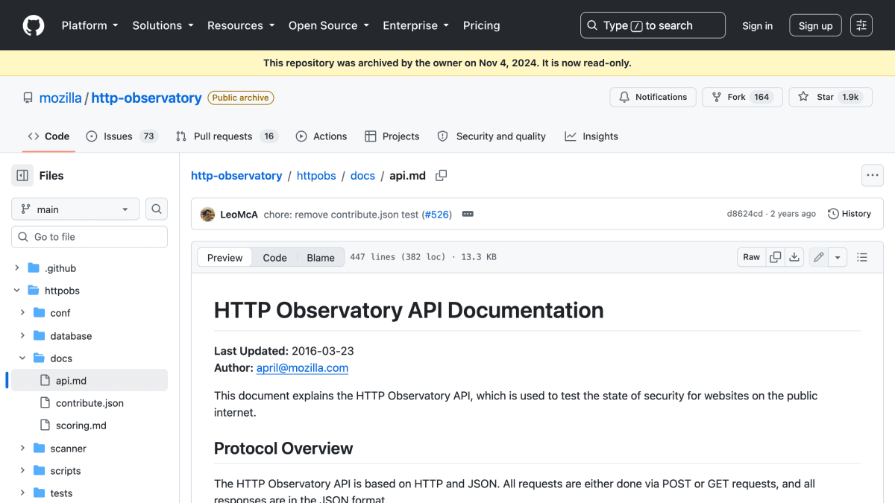Viewport: 895px width, 503px height.
Task: Open the april@mozilla.com email link
Action: pos(302,367)
